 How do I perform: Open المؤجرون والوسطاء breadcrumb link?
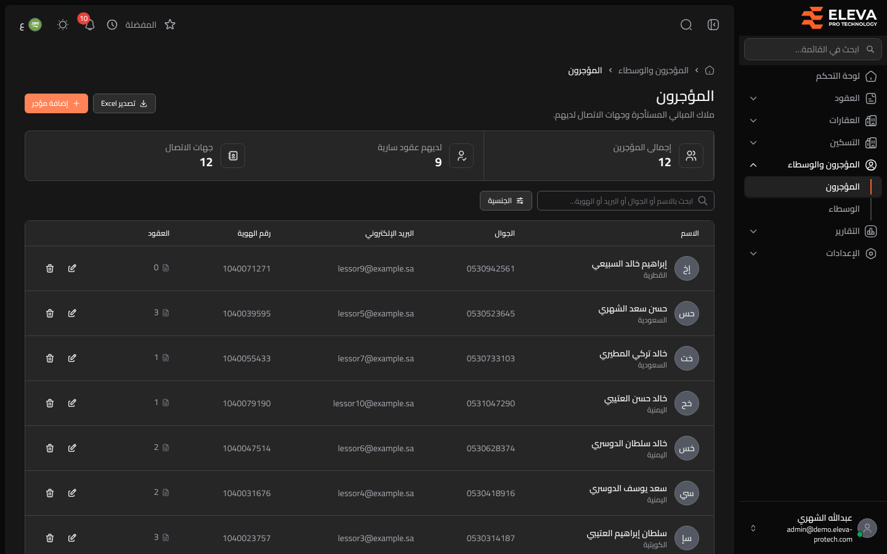point(653,70)
